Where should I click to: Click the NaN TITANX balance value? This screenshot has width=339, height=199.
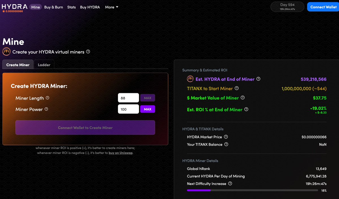click(x=323, y=145)
